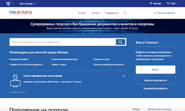Select the third carousel dot
The width and height of the screenshot is (185, 111).
click(18, 92)
